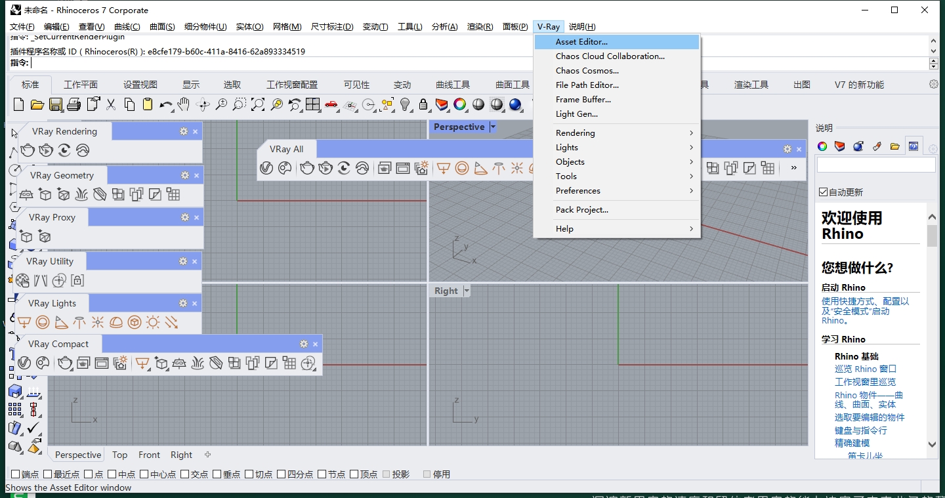
Task: Open the V-Ray Frame Buffer icon in Compact toolbar
Action: pos(100,363)
